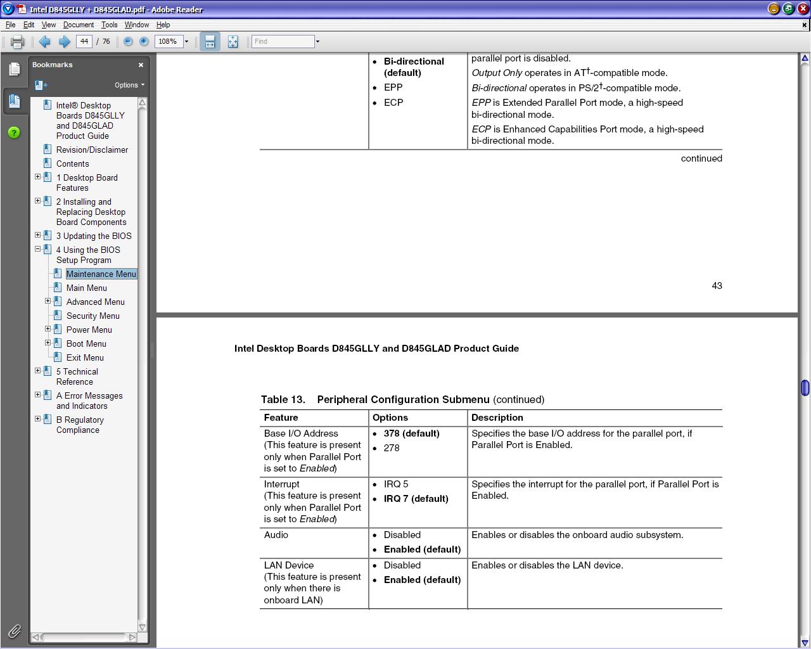Click the Security Menu bookmark page icon
Image resolution: width=811 pixels, height=649 pixels.
coord(58,316)
